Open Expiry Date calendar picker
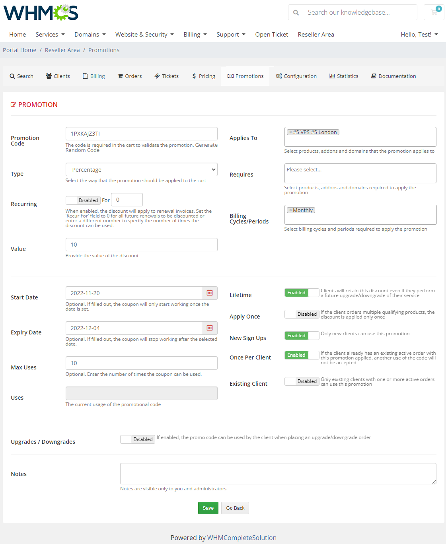The height and width of the screenshot is (544, 446). tap(210, 328)
